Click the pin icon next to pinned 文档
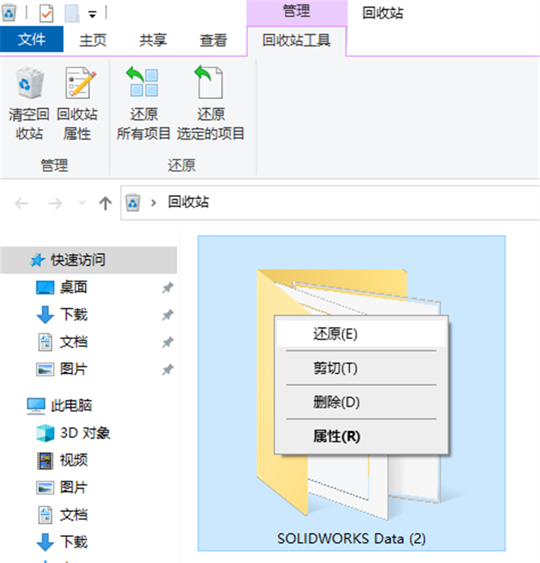 tap(168, 342)
